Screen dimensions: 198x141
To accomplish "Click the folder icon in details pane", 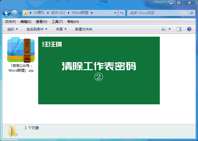I will tap(13, 131).
